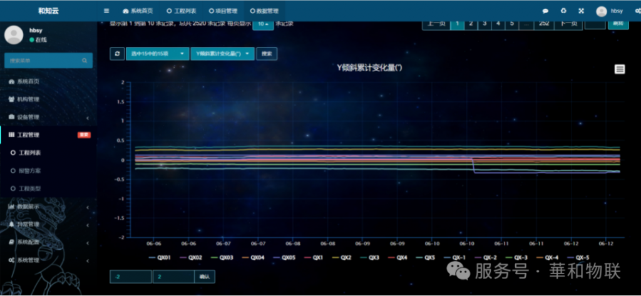
Task: Click the sidebar hbsy profile avatar
Action: (x=14, y=35)
